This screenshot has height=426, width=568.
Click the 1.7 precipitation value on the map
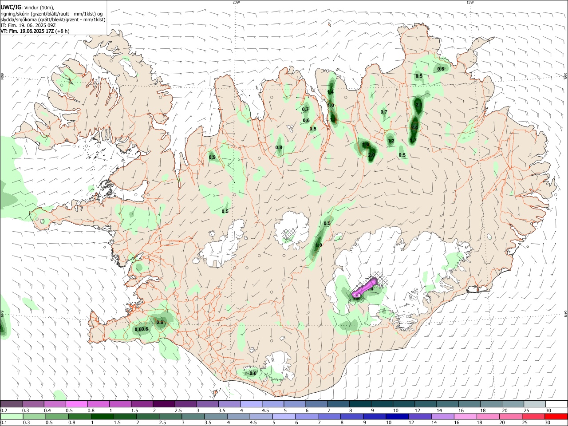413,141
